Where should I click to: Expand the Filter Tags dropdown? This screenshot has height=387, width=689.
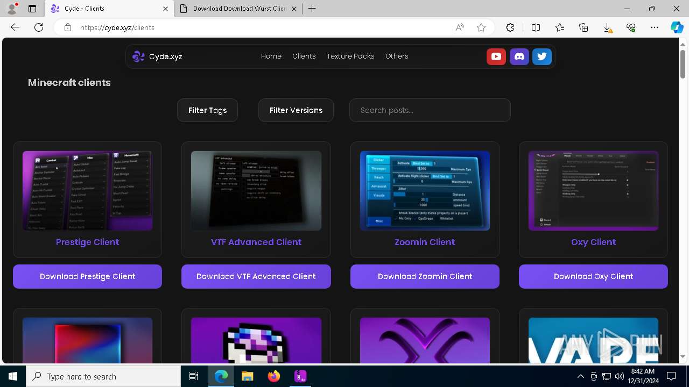pos(207,110)
